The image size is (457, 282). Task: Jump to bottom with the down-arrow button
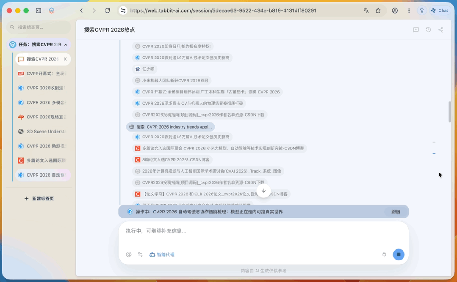coord(263,191)
